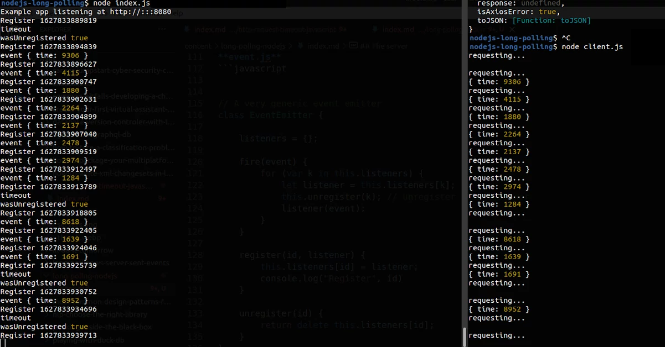Select the 'Register 1627833912497' line
The image size is (665, 347).
(x=49, y=169)
